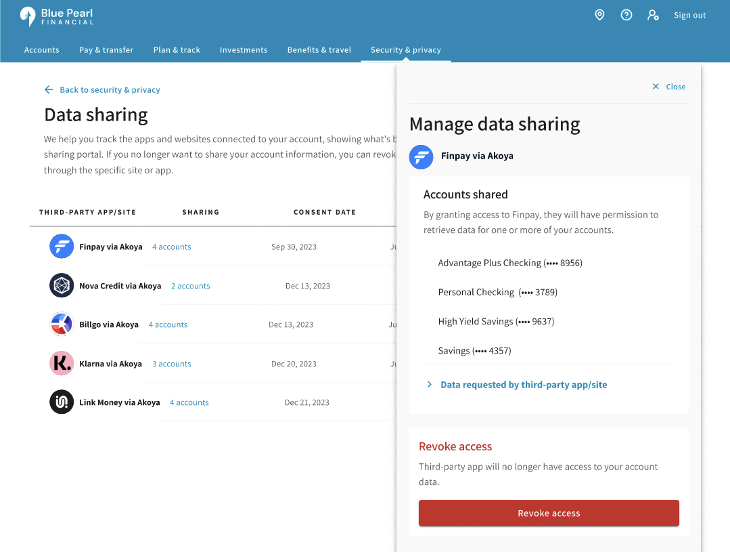Select Personal Checking 3789 account
Screen dimensions: 730x552
(498, 293)
